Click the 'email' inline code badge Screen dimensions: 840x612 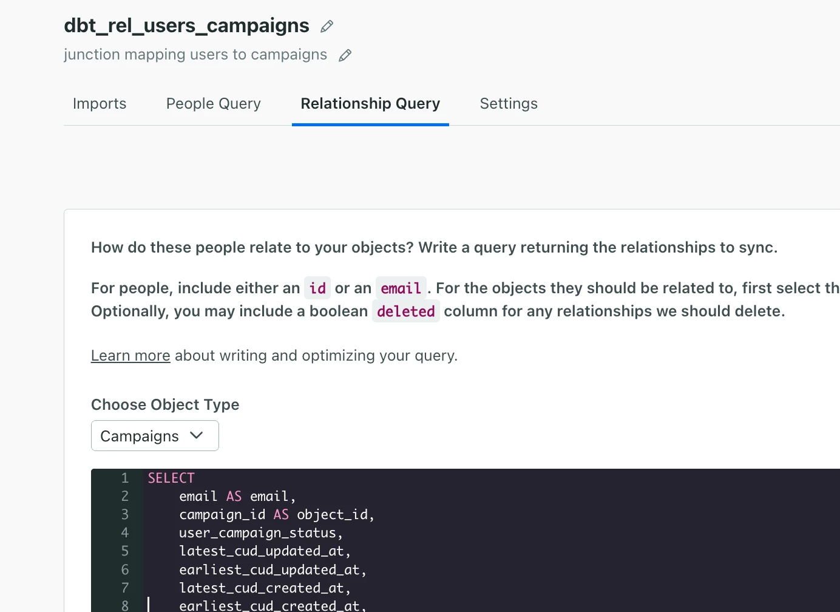point(401,288)
